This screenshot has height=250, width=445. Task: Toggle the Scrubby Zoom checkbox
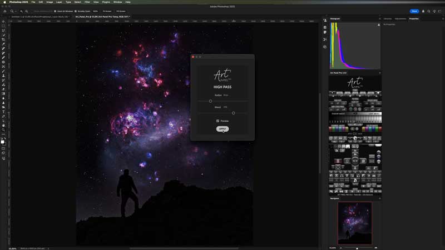[75, 11]
